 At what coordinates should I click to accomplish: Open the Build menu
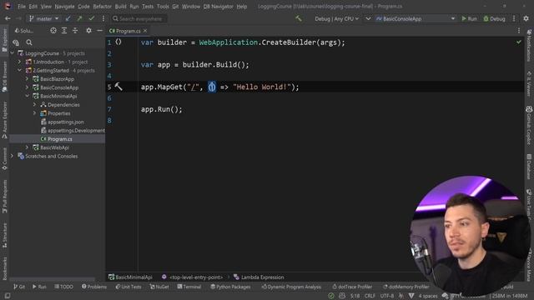(120, 7)
